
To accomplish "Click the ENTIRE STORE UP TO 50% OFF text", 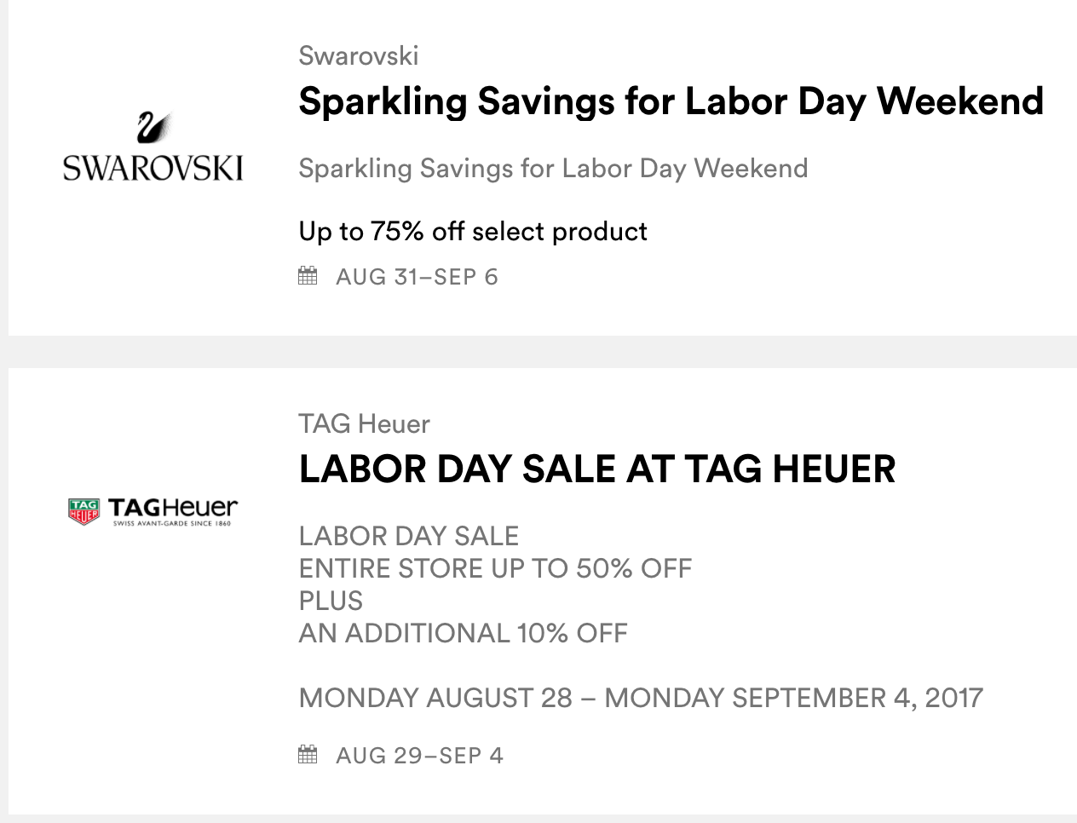I will click(x=495, y=568).
